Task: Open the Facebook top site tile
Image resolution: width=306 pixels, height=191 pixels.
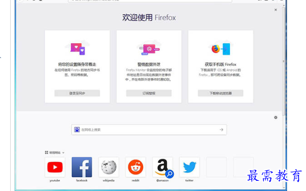Action: (82, 167)
